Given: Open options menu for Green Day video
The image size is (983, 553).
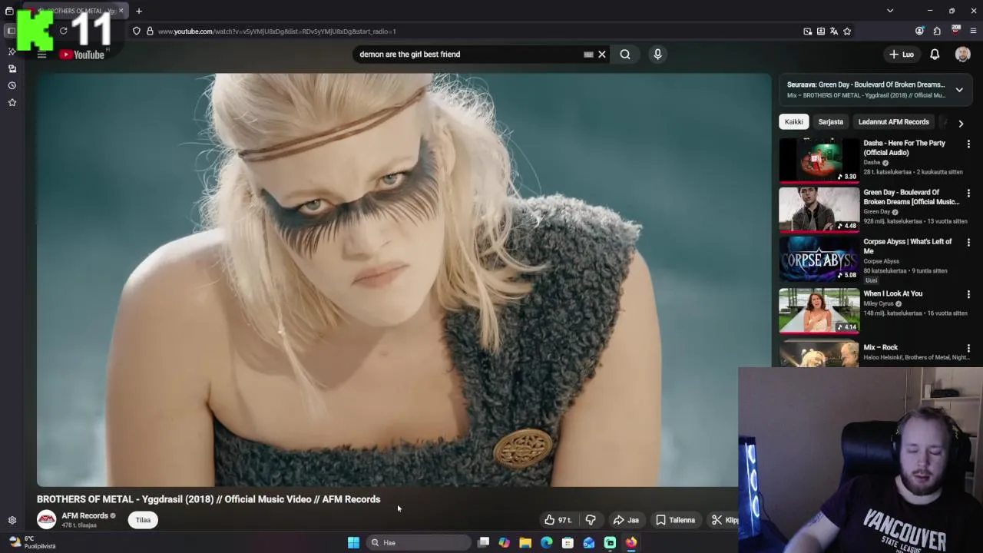Looking at the screenshot, I should 968,193.
